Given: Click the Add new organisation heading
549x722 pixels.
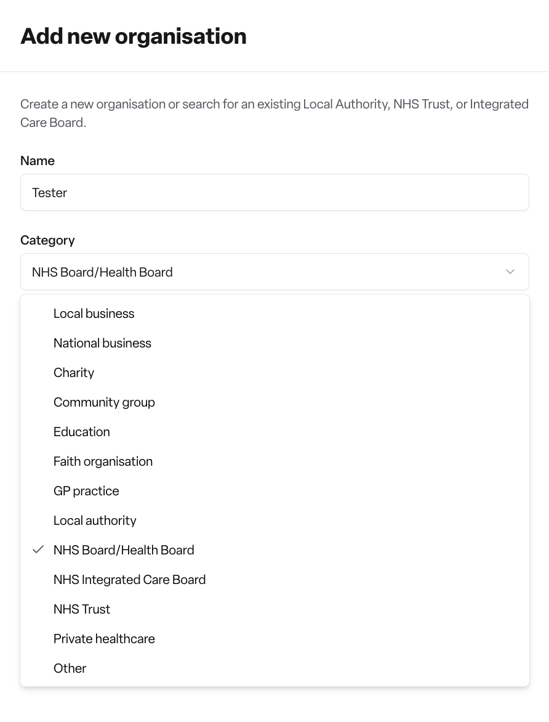Looking at the screenshot, I should [x=134, y=36].
